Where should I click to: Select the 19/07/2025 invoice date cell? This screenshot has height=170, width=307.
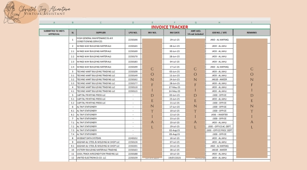pos(174,158)
